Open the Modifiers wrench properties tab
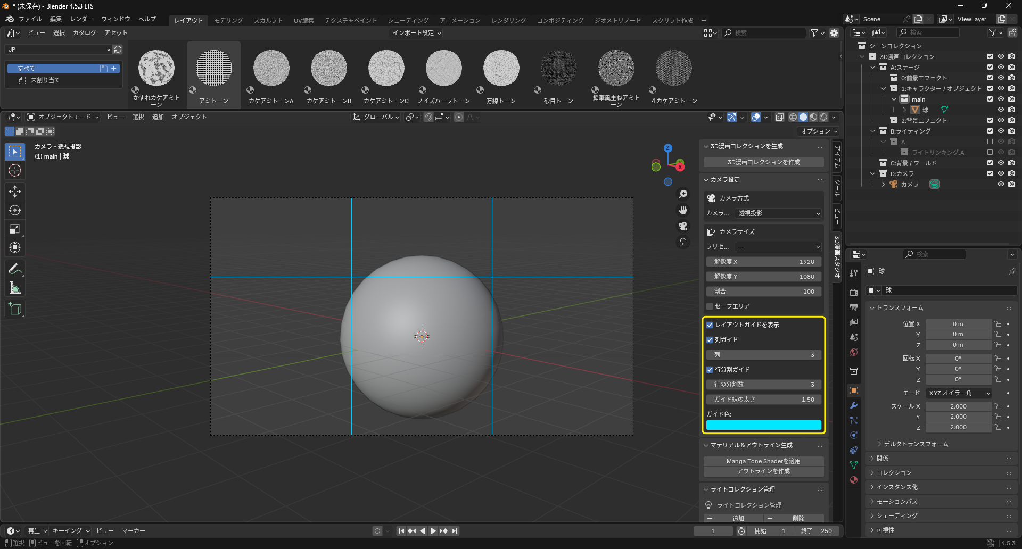 tap(854, 405)
